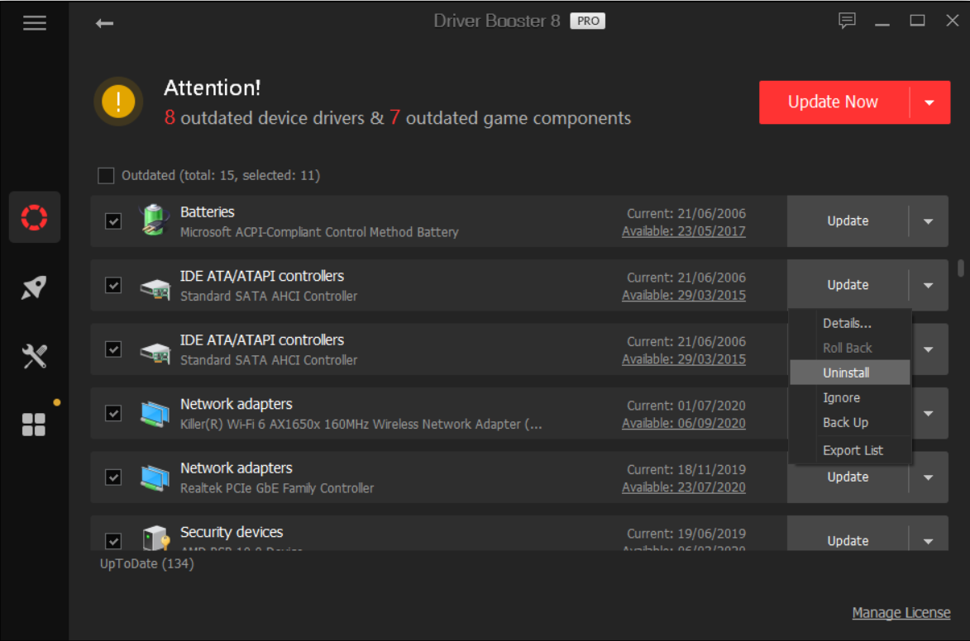Open the Tools wrench icon
This screenshot has width=970, height=641.
tap(35, 357)
